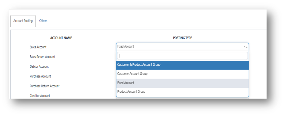Click the Purchase Return Account label
Image resolution: width=284 pixels, height=116 pixels.
pyautogui.click(x=45, y=86)
